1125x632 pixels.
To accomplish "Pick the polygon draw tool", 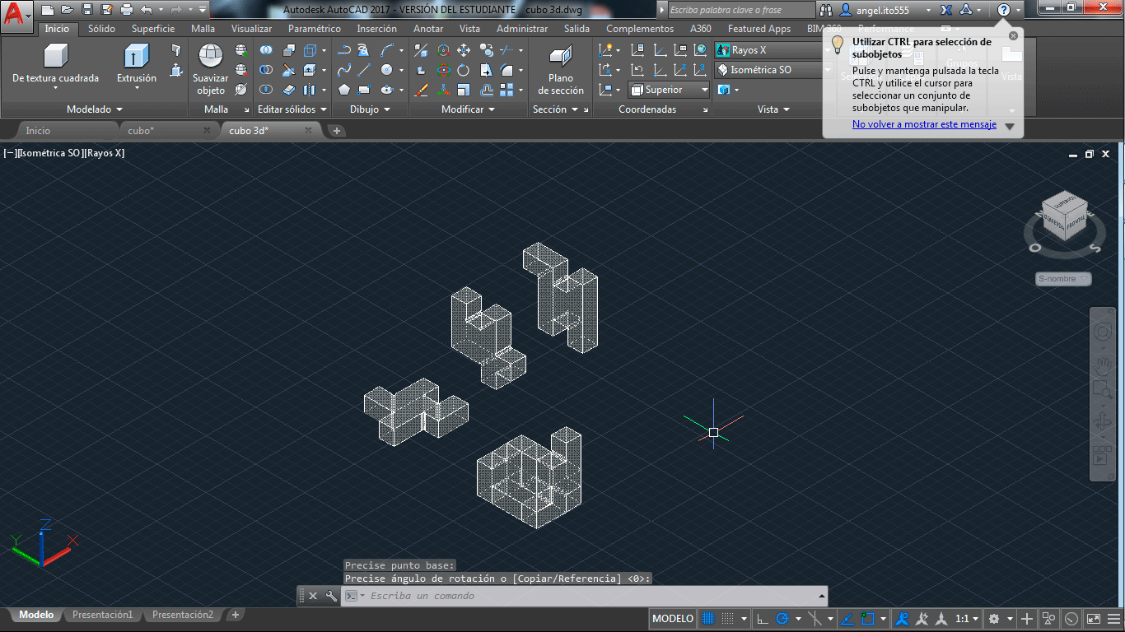I will point(344,90).
